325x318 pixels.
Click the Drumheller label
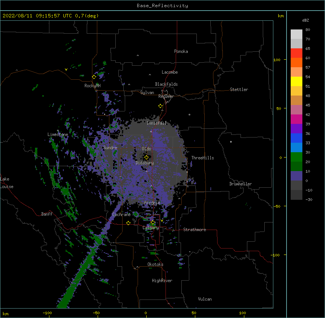click(241, 184)
